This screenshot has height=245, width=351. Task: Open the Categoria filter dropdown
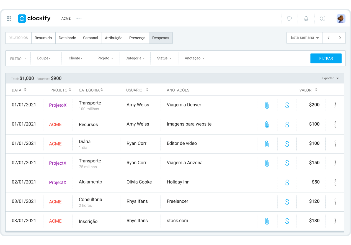pos(135,58)
